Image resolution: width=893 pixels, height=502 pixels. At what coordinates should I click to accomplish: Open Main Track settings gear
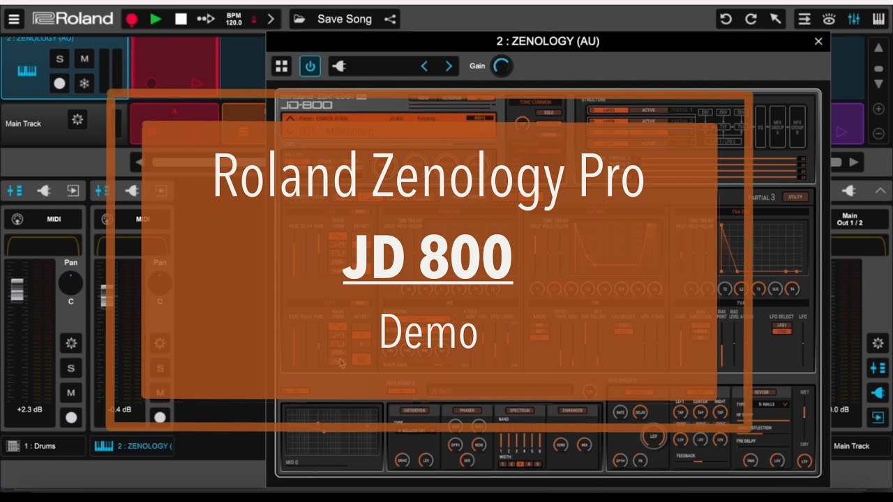click(77, 120)
